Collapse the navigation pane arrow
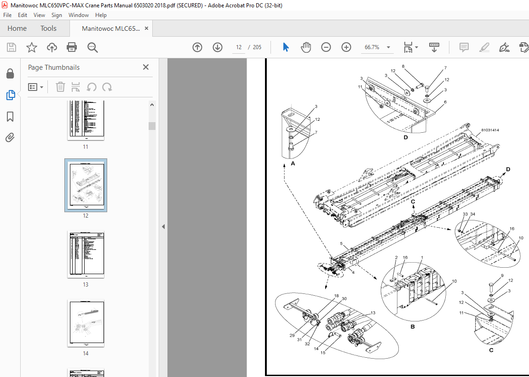Screen dimensions: 529x377 pyautogui.click(x=163, y=226)
